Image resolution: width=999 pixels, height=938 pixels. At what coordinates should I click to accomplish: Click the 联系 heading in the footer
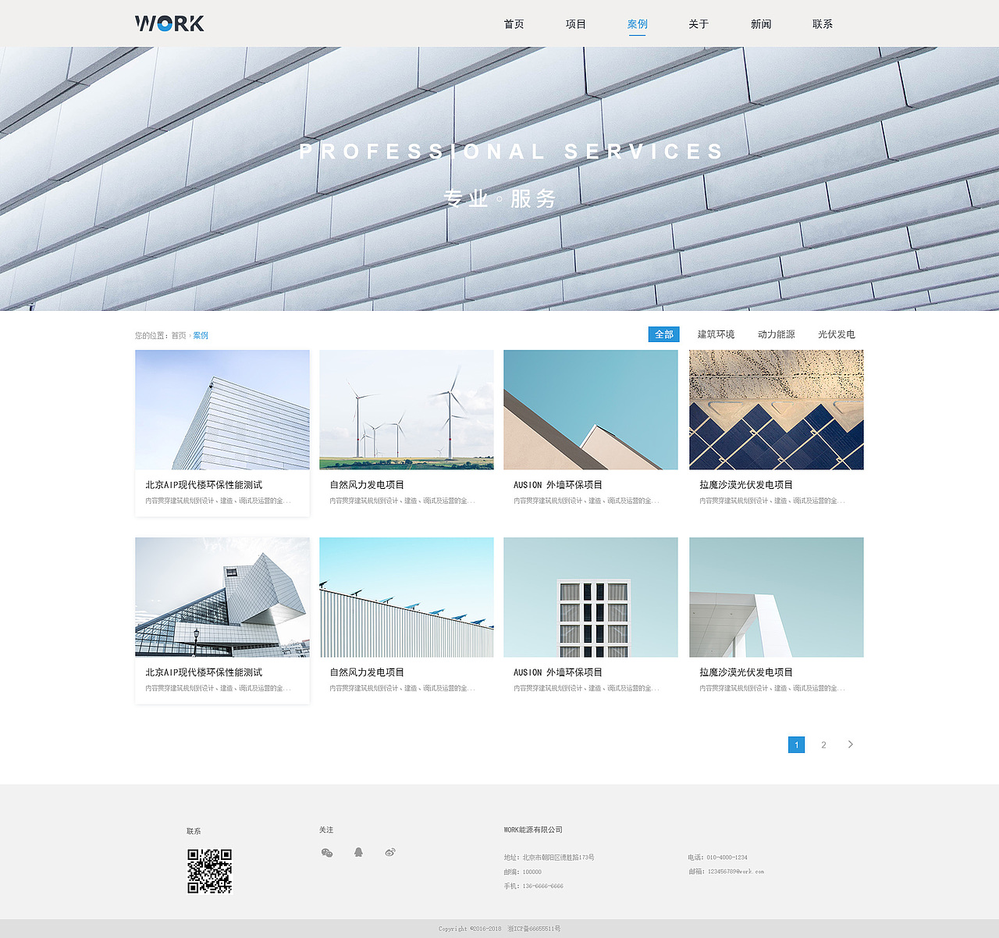tap(194, 831)
